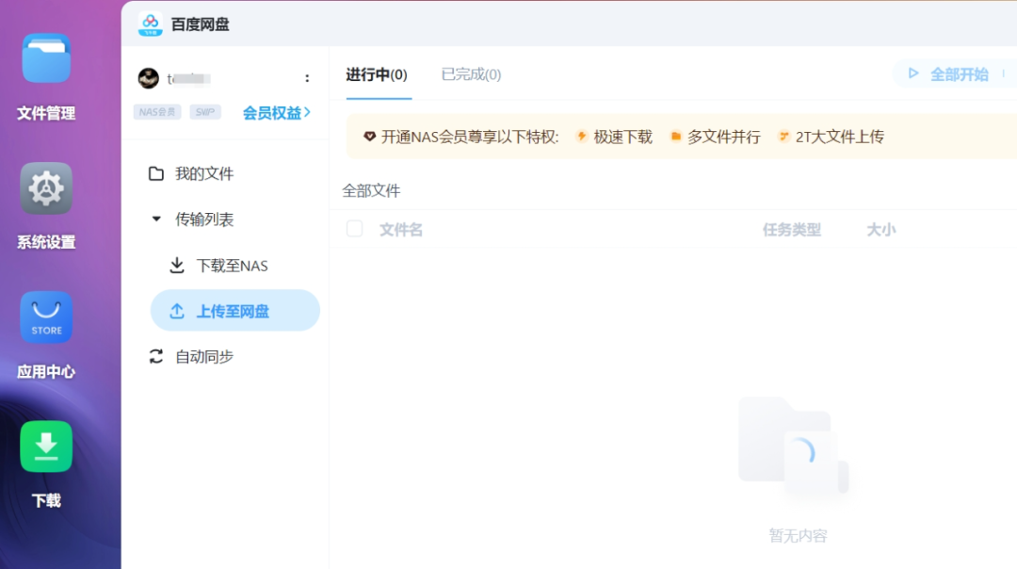Screen dimensions: 1017x569
Task: Collapse the 传输列表 tree arrow
Action: (x=156, y=219)
